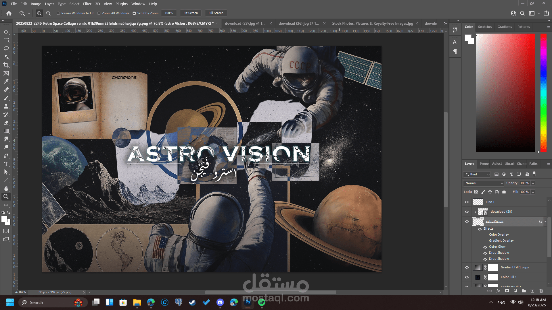Open the Filter menu

click(x=87, y=4)
